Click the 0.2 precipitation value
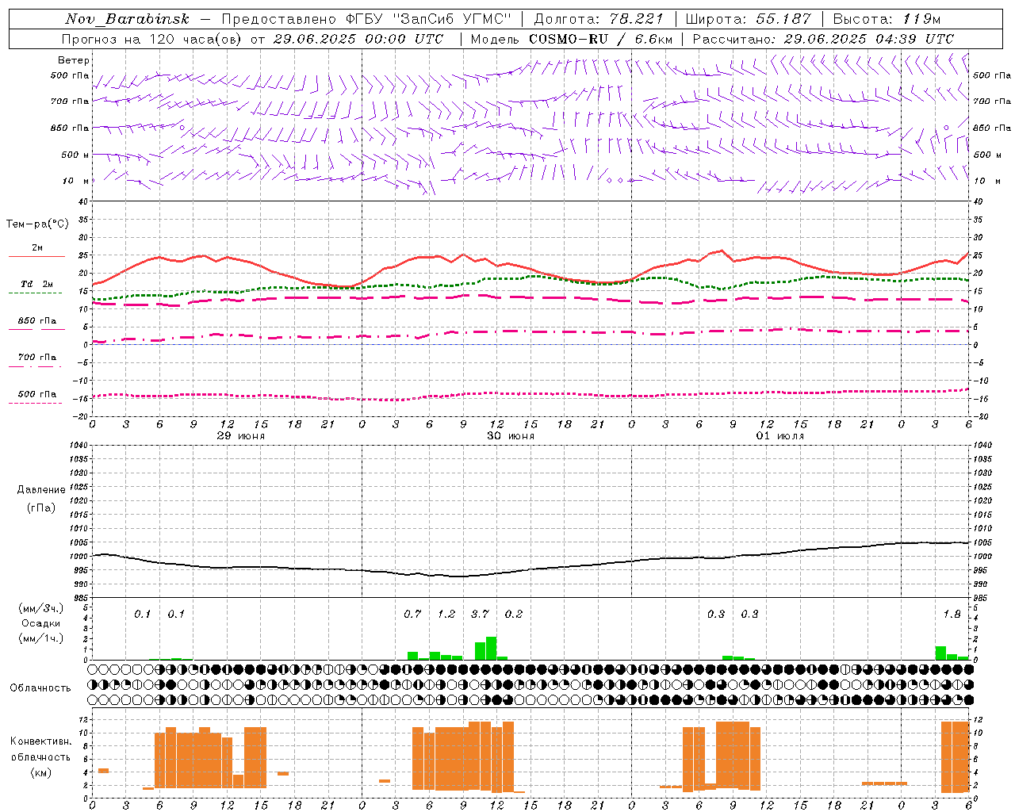 [514, 614]
